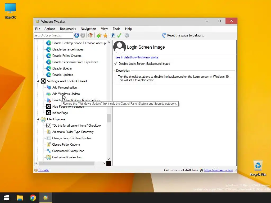Image resolution: width=271 pixels, height=203 pixels.
Task: Go to the Home page icon
Action: [91, 35]
